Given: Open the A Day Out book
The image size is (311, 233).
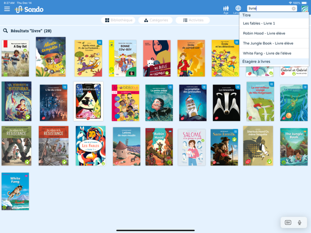Looking at the screenshot, I should (15, 59).
